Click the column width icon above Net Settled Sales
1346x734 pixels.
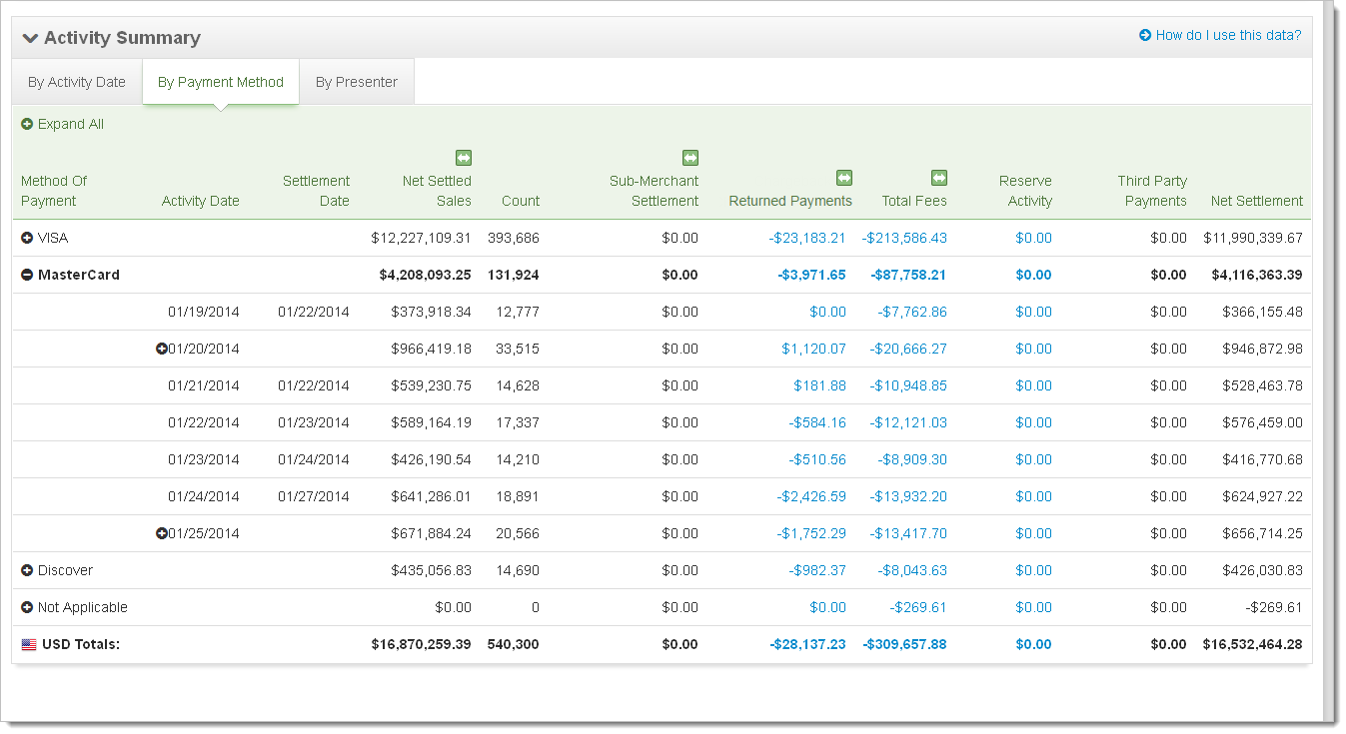464,158
